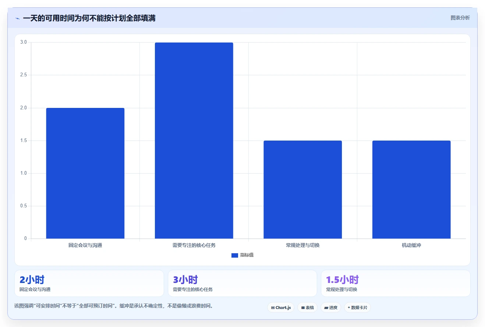Open the 3小时 data card

point(242,283)
